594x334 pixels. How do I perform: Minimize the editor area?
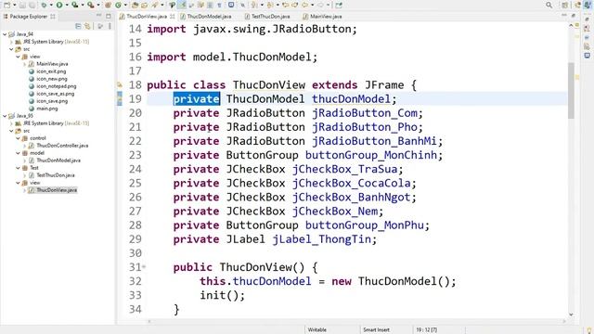click(x=564, y=16)
